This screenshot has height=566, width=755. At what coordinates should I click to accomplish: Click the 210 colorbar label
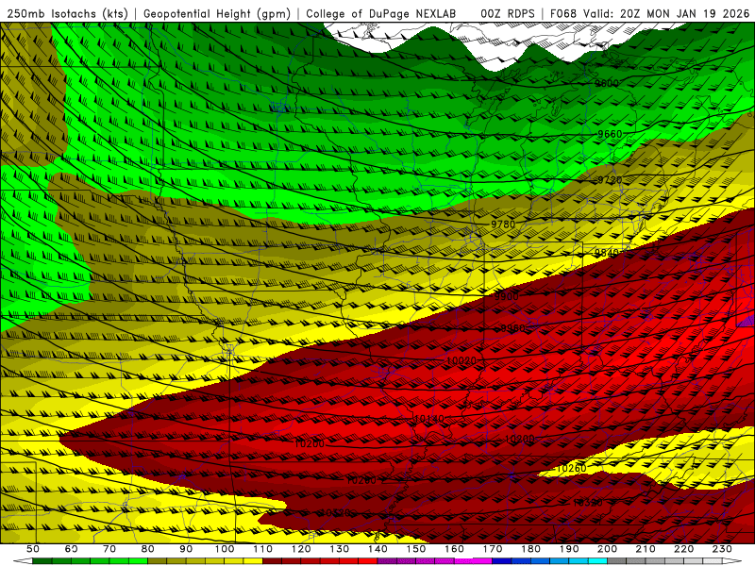(646, 549)
